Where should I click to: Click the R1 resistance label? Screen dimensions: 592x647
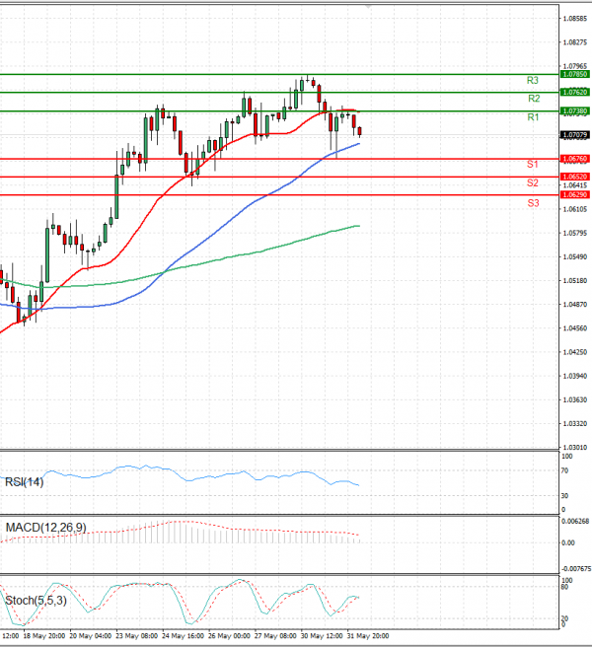click(533, 117)
